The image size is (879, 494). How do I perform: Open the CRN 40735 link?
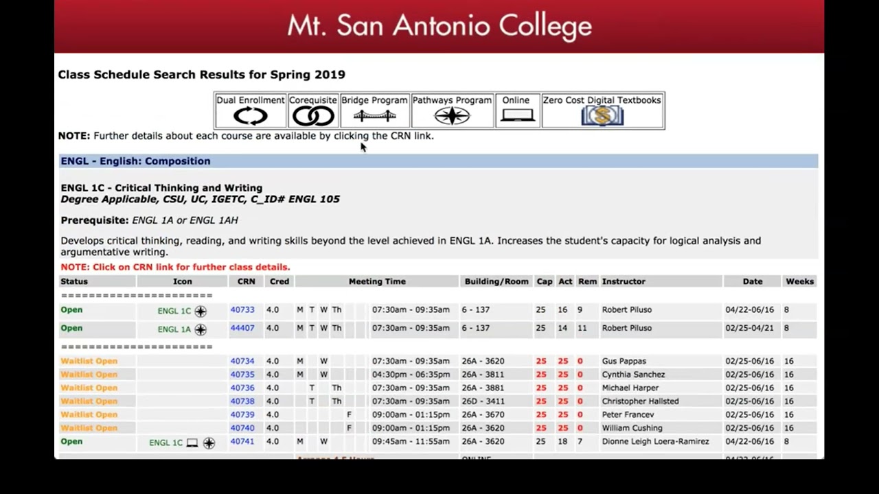pyautogui.click(x=242, y=375)
